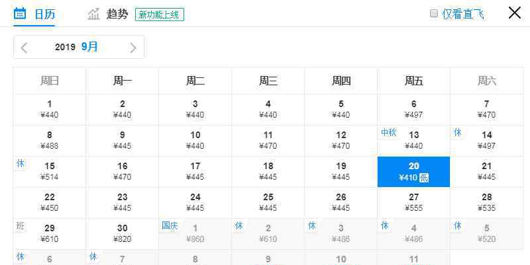Pick September 12 priced ¥470

[341, 141]
